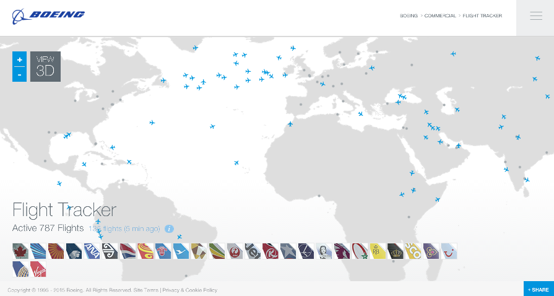Viewport: 554px width, 296px height.
Task: Filter by Norwegian portrait tail
Action: tap(324, 251)
